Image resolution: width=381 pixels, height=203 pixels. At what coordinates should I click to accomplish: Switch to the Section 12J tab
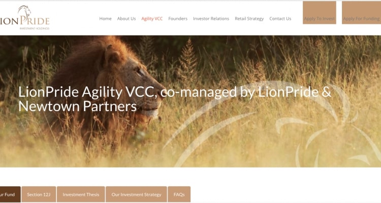point(39,194)
